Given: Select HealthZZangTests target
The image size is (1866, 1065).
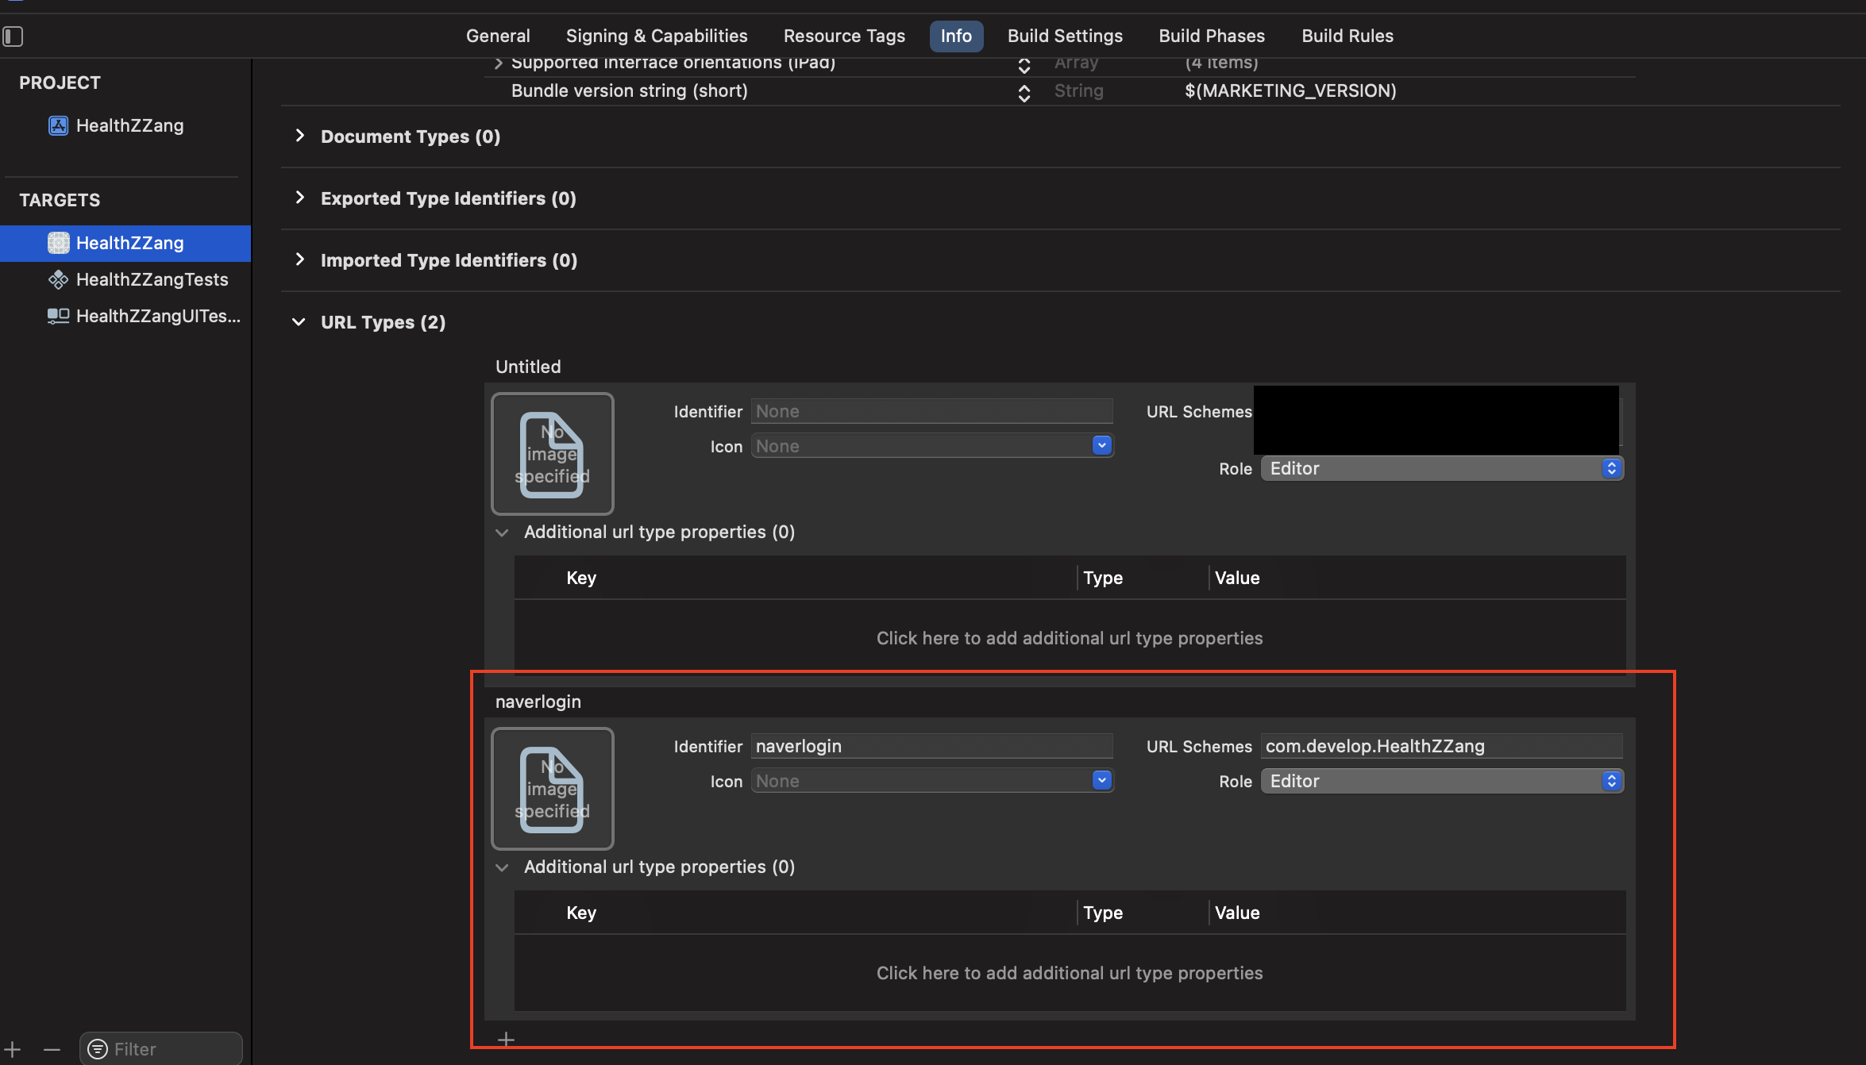Looking at the screenshot, I should (x=151, y=279).
